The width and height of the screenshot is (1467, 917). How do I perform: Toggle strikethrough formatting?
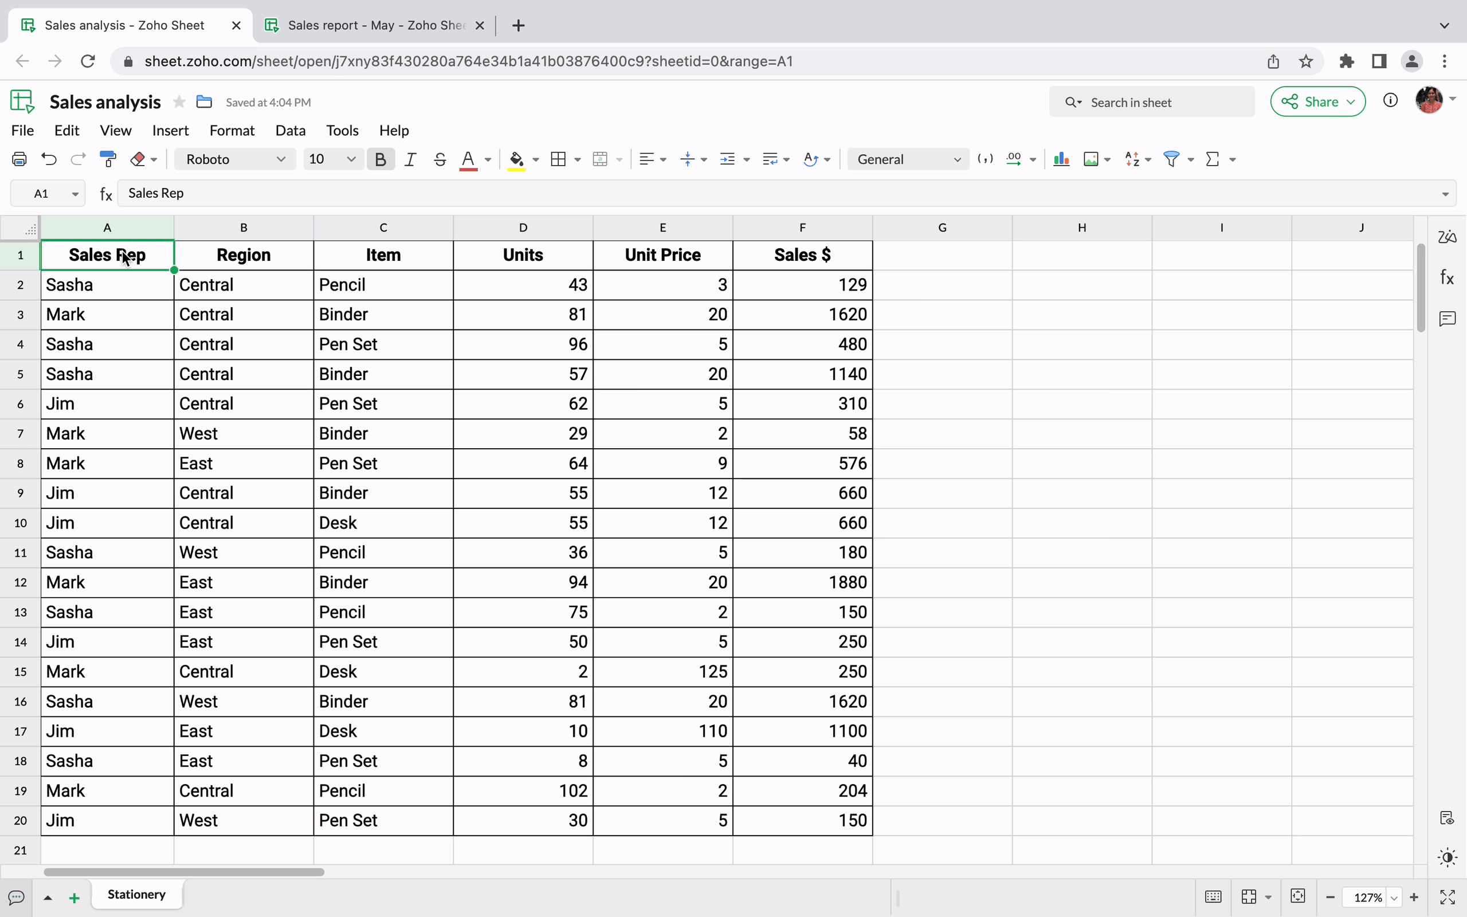pyautogui.click(x=440, y=159)
